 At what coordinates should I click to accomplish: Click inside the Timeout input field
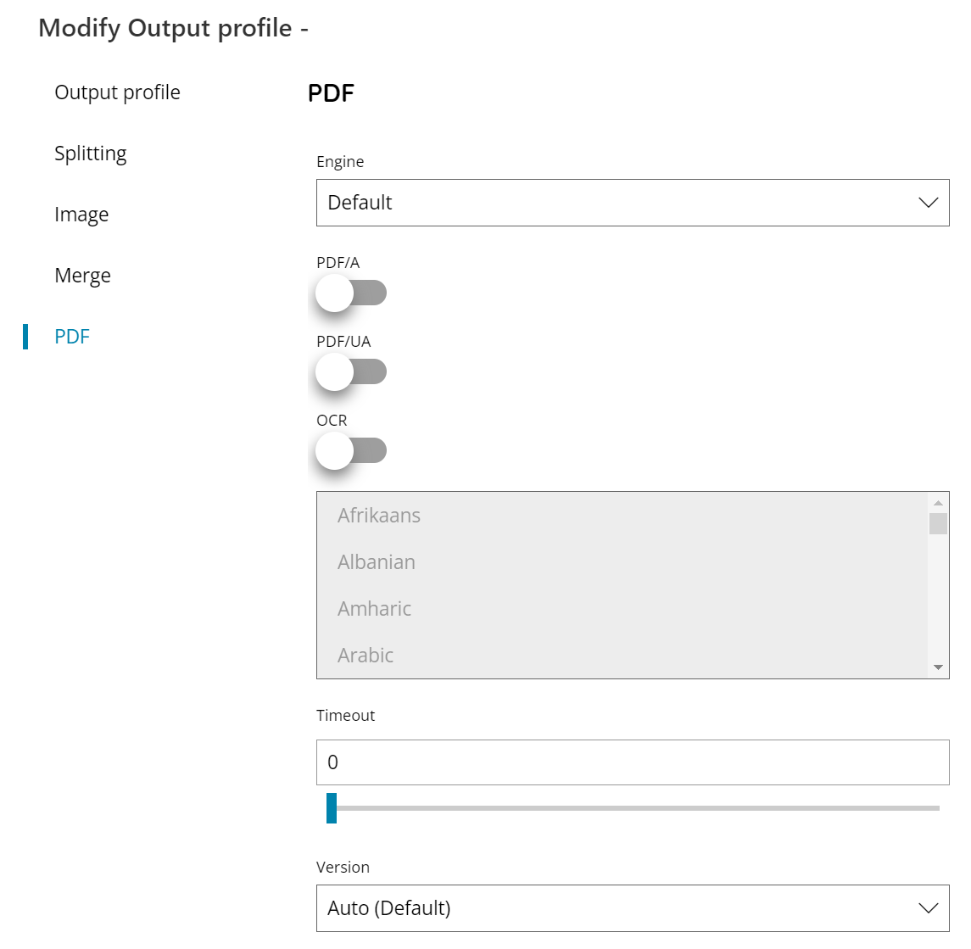tap(632, 762)
